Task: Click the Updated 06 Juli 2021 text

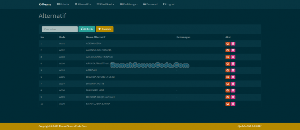Action: point(249,126)
